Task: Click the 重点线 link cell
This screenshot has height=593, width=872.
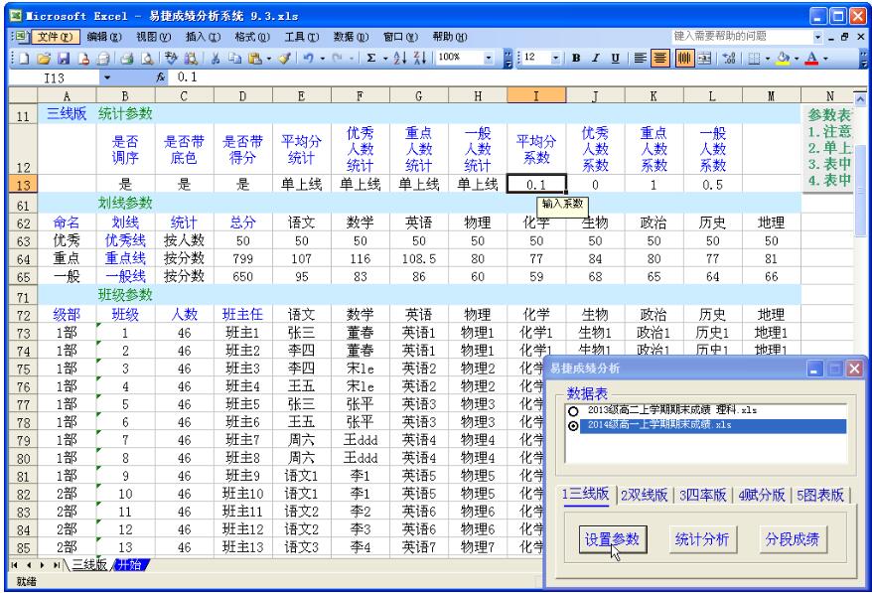Action: (125, 258)
